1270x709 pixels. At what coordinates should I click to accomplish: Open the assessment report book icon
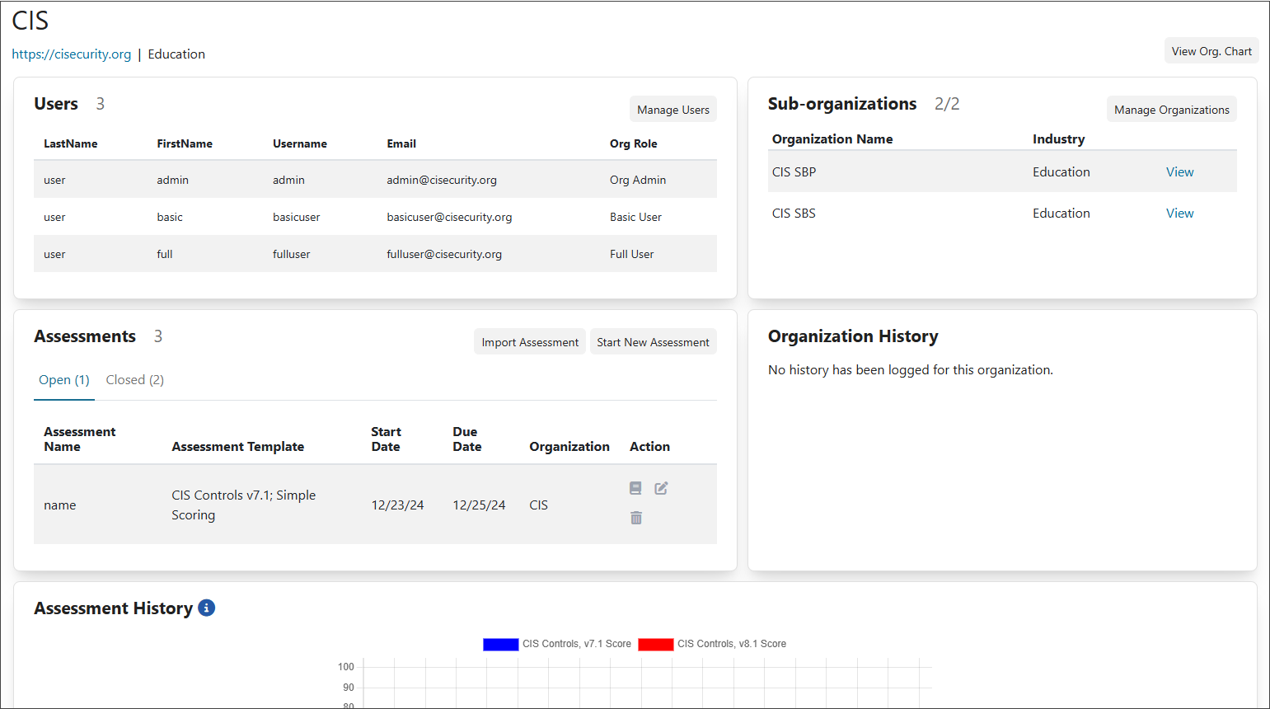pos(635,488)
